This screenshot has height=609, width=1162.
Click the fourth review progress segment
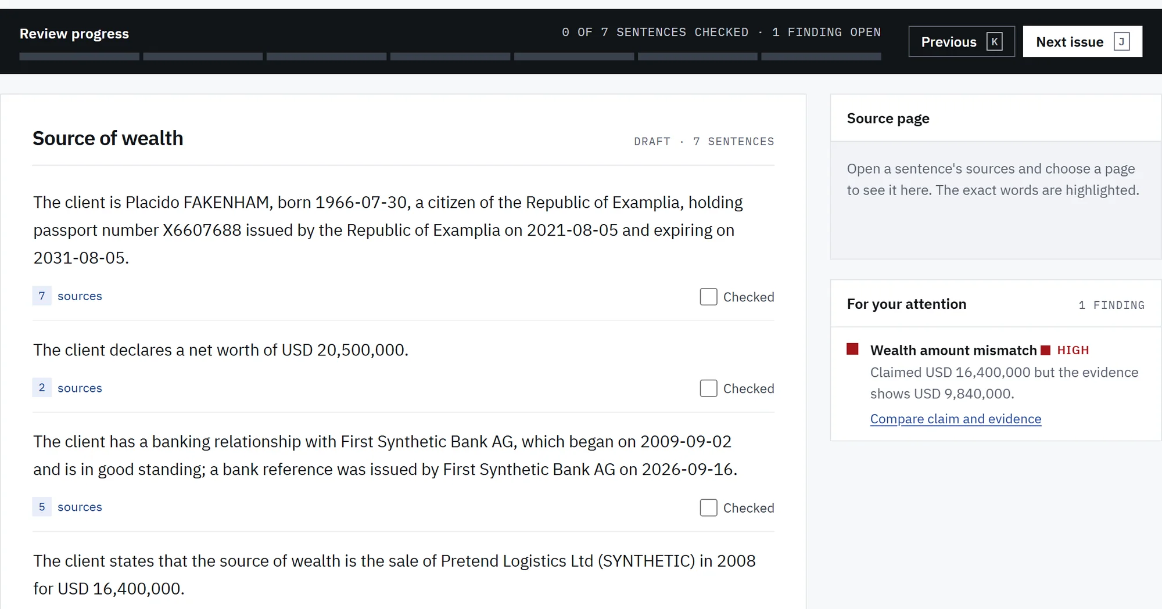(x=450, y=56)
